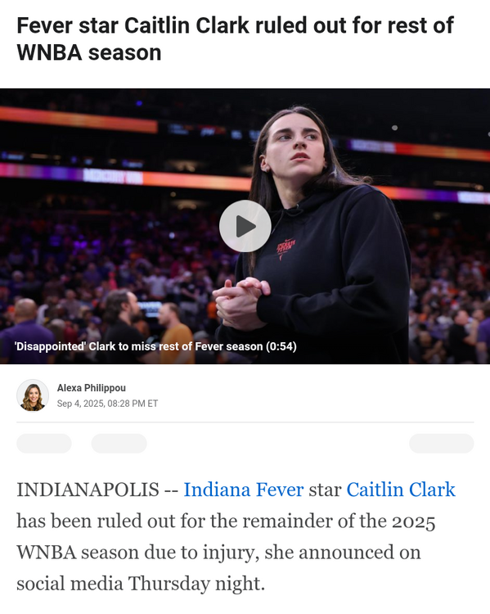This screenshot has height=614, width=490.
Task: Click the article headline about Caitlin Clark
Action: [235, 38]
